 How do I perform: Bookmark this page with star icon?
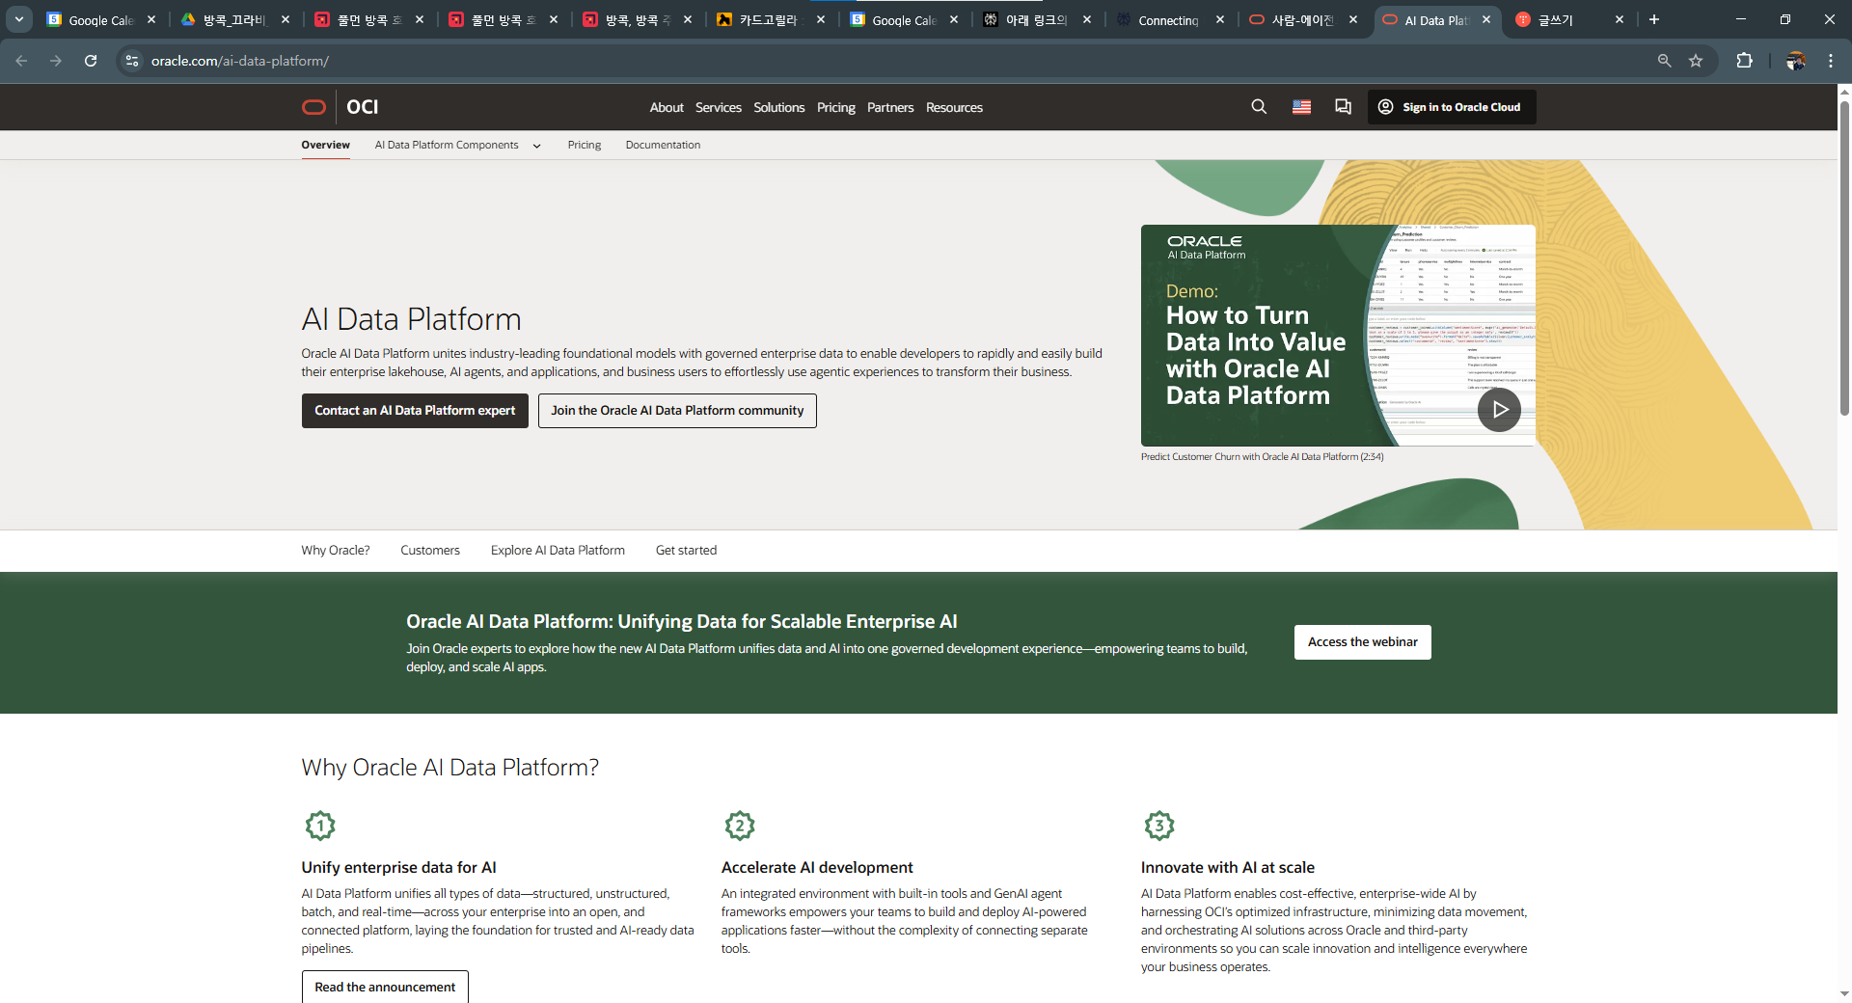pyautogui.click(x=1696, y=61)
